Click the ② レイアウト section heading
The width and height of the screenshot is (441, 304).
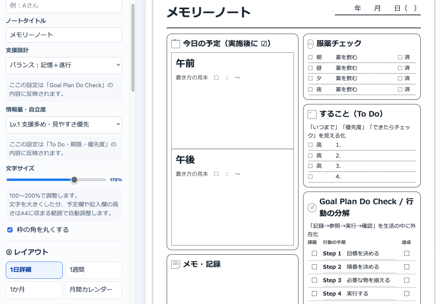27,252
